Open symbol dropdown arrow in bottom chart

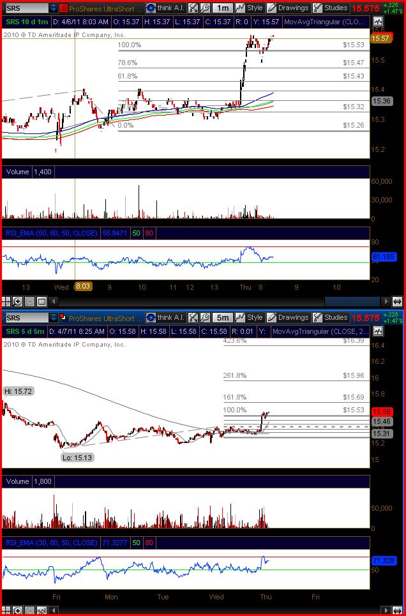(x=54, y=317)
